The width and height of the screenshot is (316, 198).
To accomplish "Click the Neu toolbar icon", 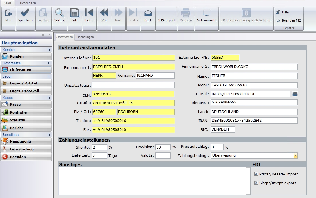I will [8, 16].
